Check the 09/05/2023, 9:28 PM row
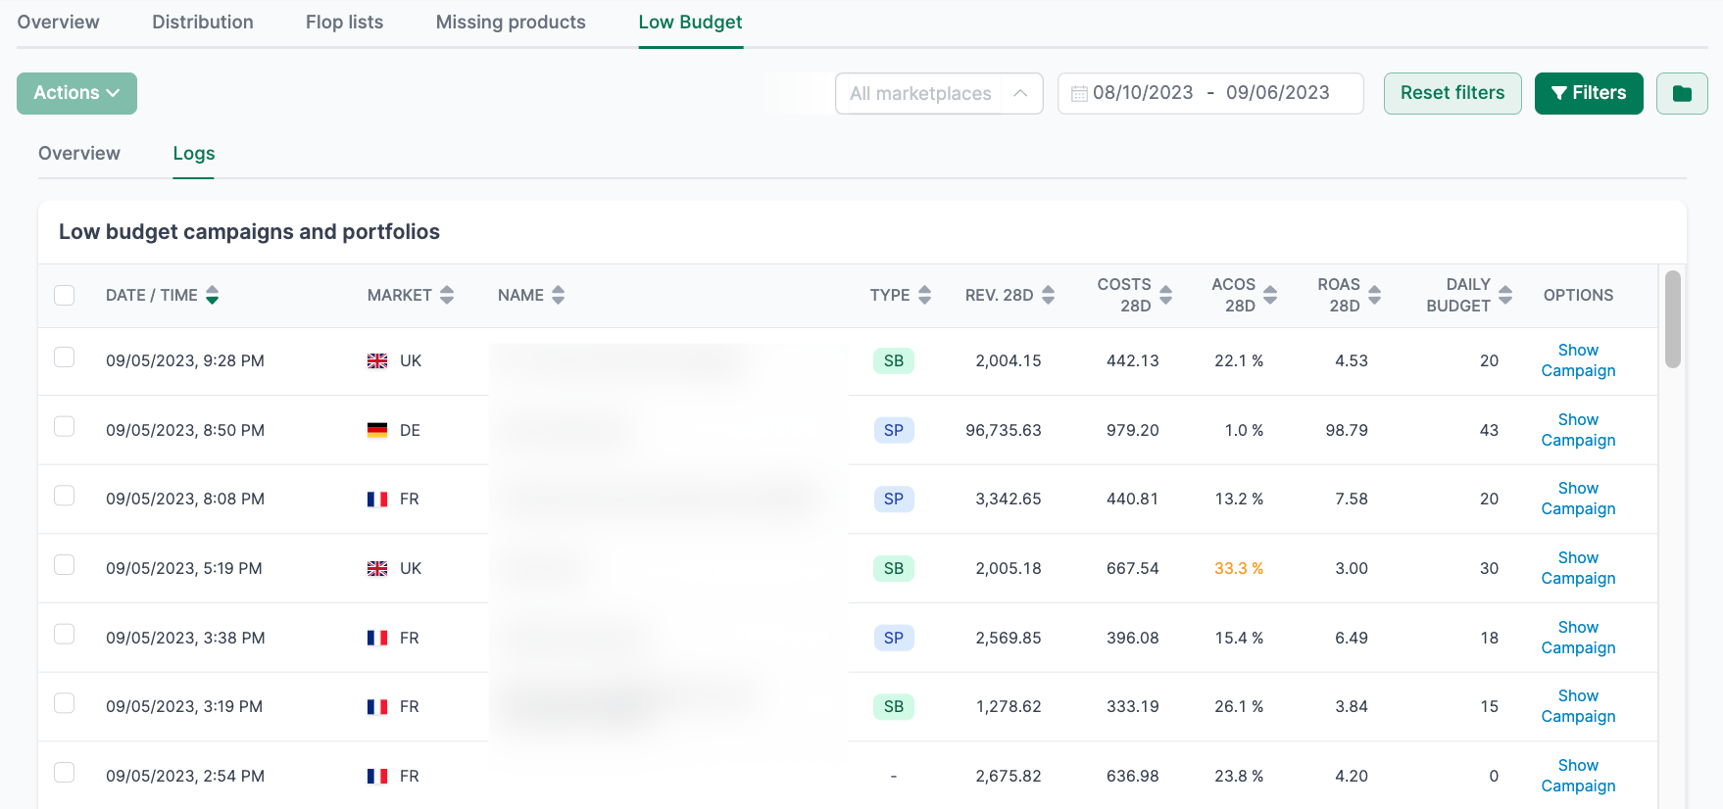Screen dimensions: 1723x809 [65, 357]
